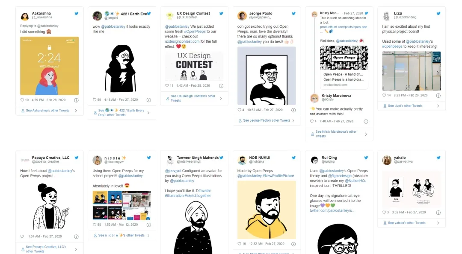Expand See Kristy Marcinova's other Tweets chevron
The height and width of the screenshot is (254, 462).
366,134
